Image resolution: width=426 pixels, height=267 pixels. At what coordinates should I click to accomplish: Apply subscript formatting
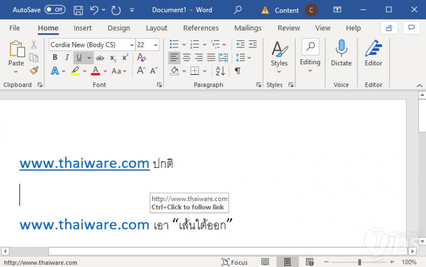point(113,58)
